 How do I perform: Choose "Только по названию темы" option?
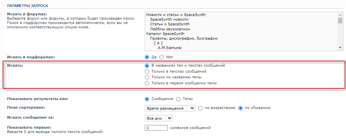point(147,77)
